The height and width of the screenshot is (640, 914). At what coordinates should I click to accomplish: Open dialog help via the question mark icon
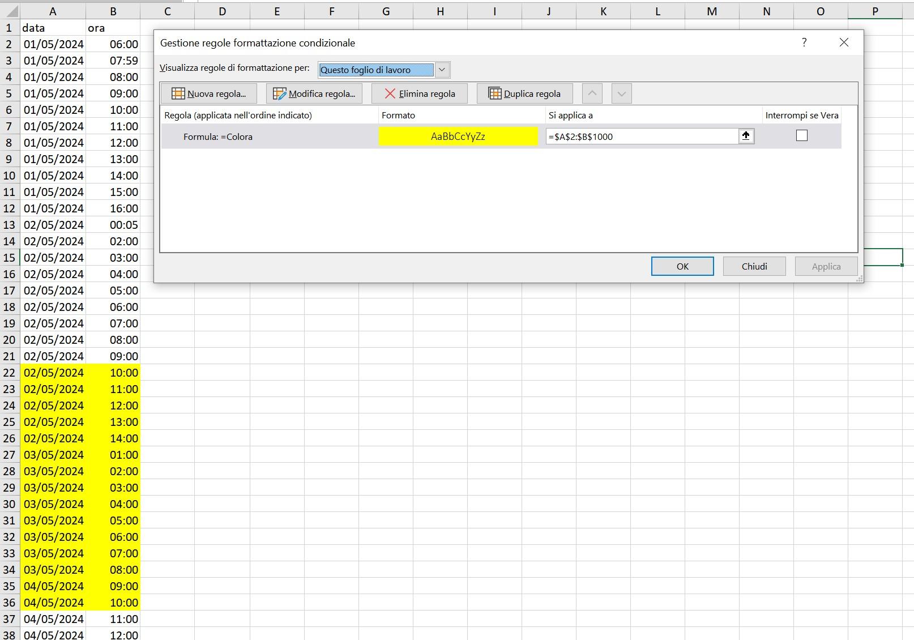[804, 42]
